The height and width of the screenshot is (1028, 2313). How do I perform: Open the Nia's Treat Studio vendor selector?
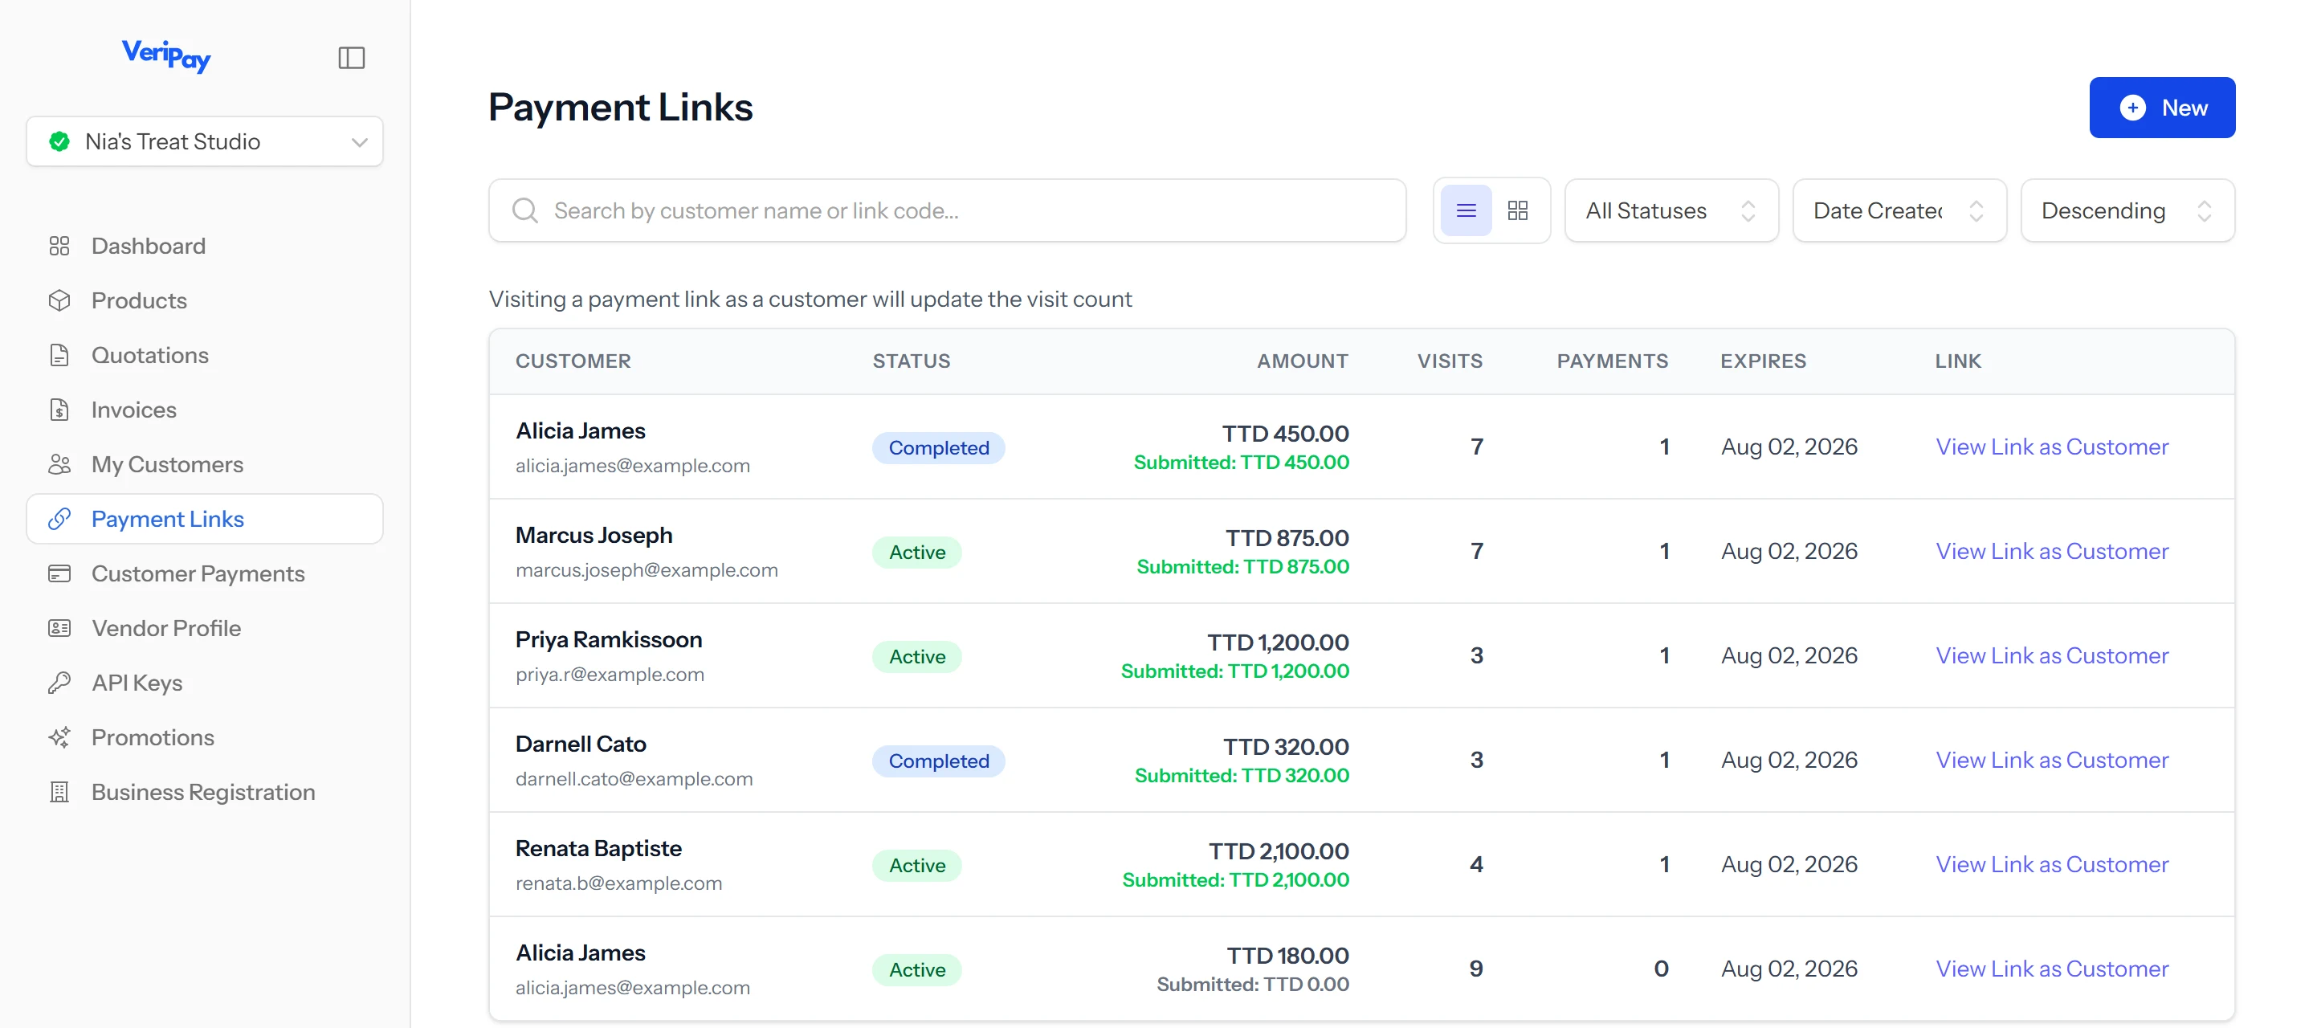click(x=205, y=141)
